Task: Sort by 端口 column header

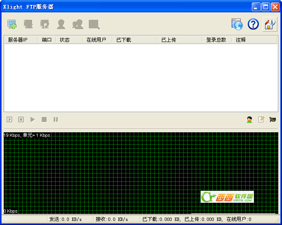Action: [47, 40]
